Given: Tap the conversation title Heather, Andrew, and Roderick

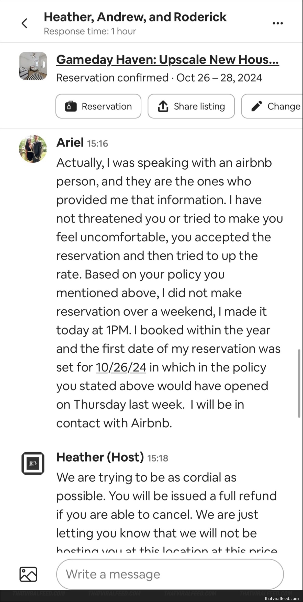Looking at the screenshot, I should pos(135,17).
